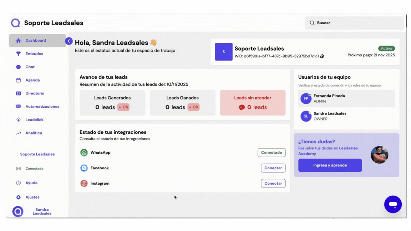411x231 pixels.
Task: Click the Leadsales logo top left
Action: [15, 22]
